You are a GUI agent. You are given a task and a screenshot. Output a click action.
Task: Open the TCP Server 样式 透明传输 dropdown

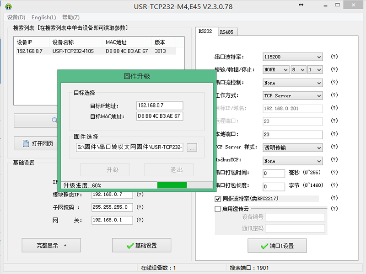click(293, 148)
